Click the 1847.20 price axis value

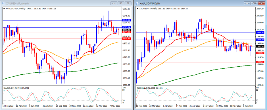coord(260,78)
